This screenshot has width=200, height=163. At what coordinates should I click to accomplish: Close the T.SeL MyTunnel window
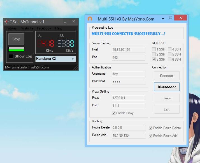tap(74, 21)
